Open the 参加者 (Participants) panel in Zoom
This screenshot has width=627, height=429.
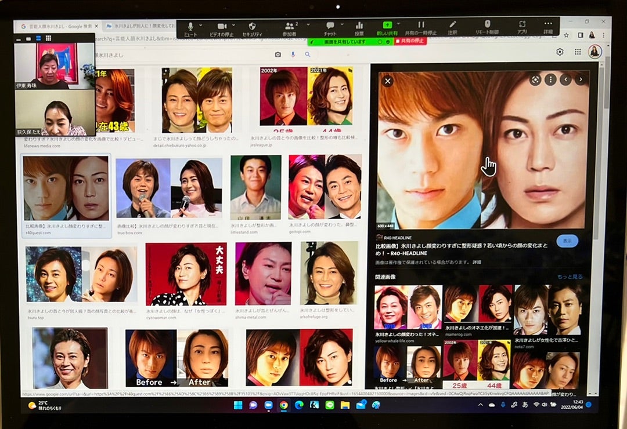point(289,26)
